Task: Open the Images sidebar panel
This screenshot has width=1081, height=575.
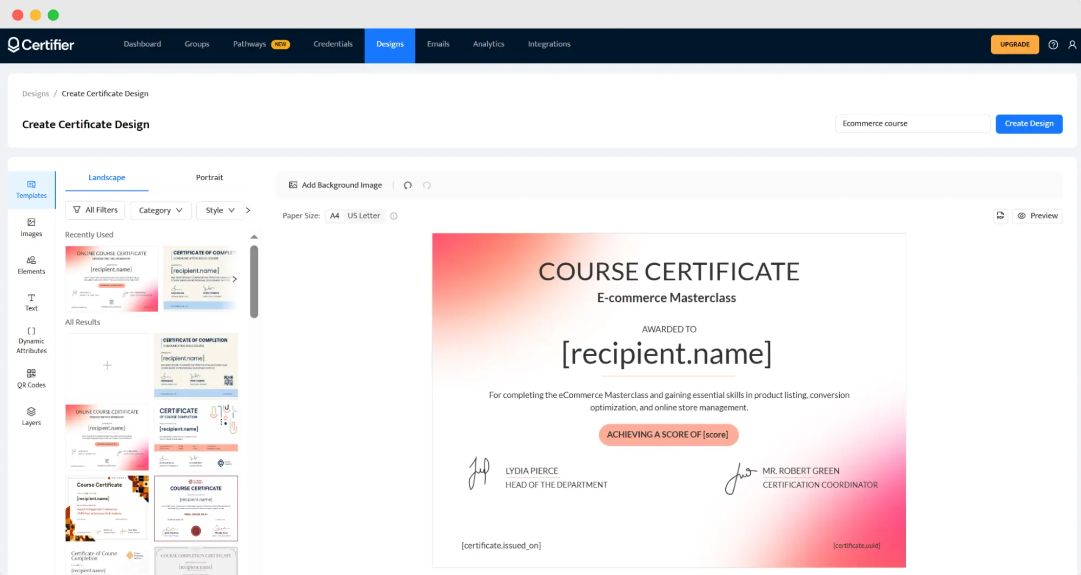Action: click(31, 228)
